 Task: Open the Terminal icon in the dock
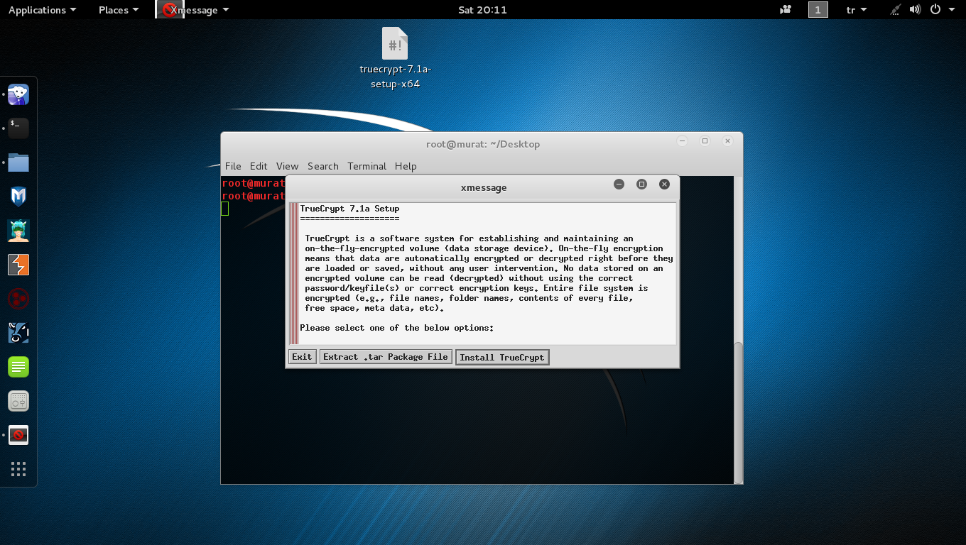click(18, 128)
